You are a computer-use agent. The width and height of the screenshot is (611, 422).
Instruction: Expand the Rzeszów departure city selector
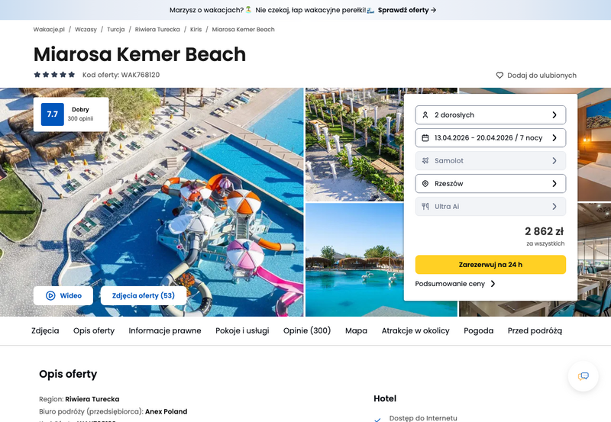[x=490, y=183]
